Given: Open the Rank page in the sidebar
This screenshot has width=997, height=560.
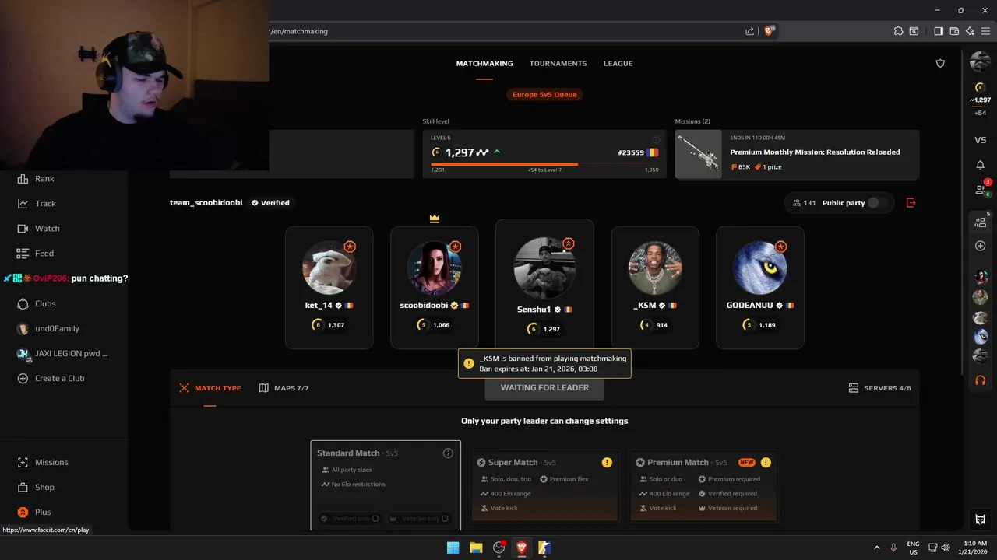Looking at the screenshot, I should [36, 179].
